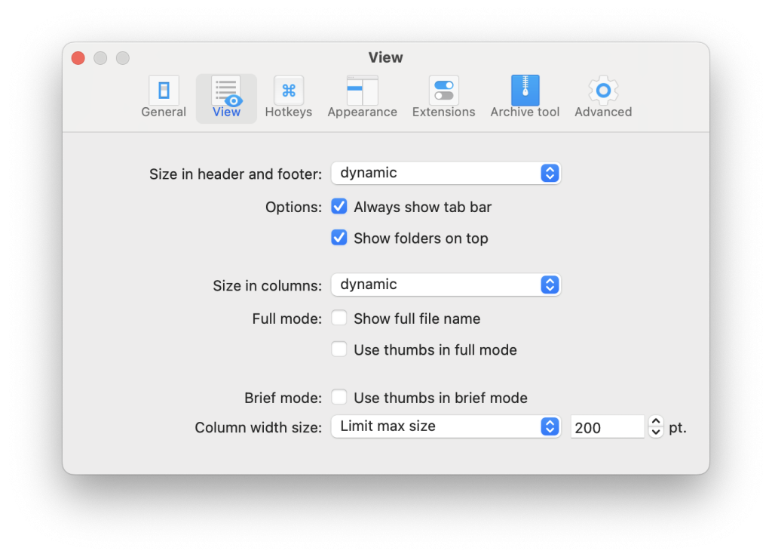This screenshot has height=557, width=772.
Task: Increase column width with stepper up arrow
Action: pyautogui.click(x=656, y=421)
